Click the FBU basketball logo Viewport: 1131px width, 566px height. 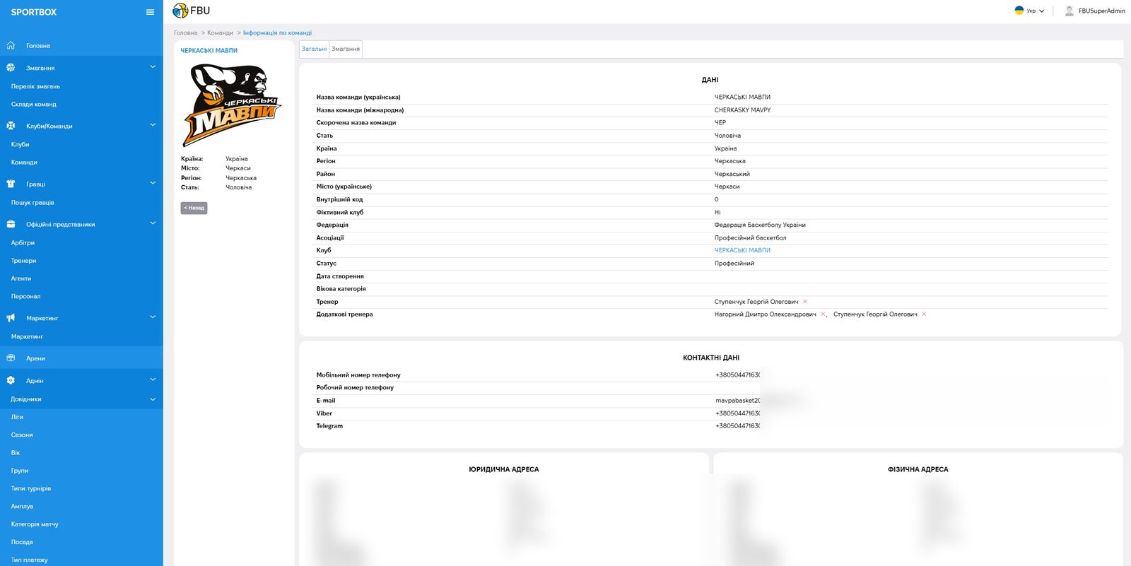click(180, 11)
